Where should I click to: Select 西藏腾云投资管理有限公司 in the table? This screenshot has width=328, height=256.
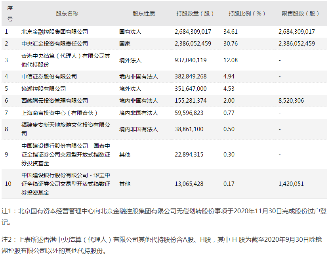(55, 101)
